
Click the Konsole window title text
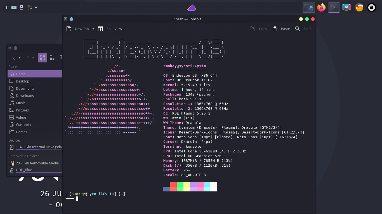tap(186, 19)
